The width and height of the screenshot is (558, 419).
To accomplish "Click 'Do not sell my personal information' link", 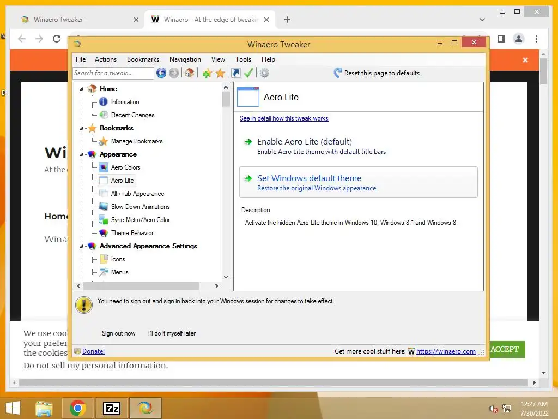I will point(95,366).
